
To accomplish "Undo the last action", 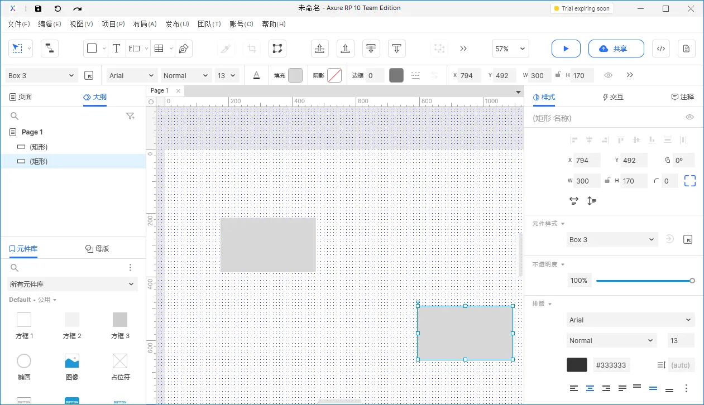I will pyautogui.click(x=58, y=8).
